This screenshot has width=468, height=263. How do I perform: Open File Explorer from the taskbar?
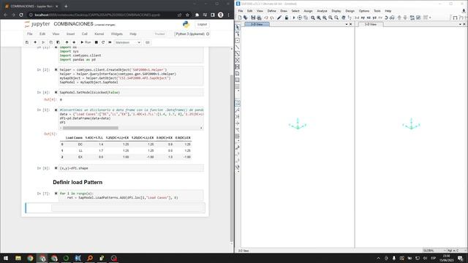coord(18,258)
